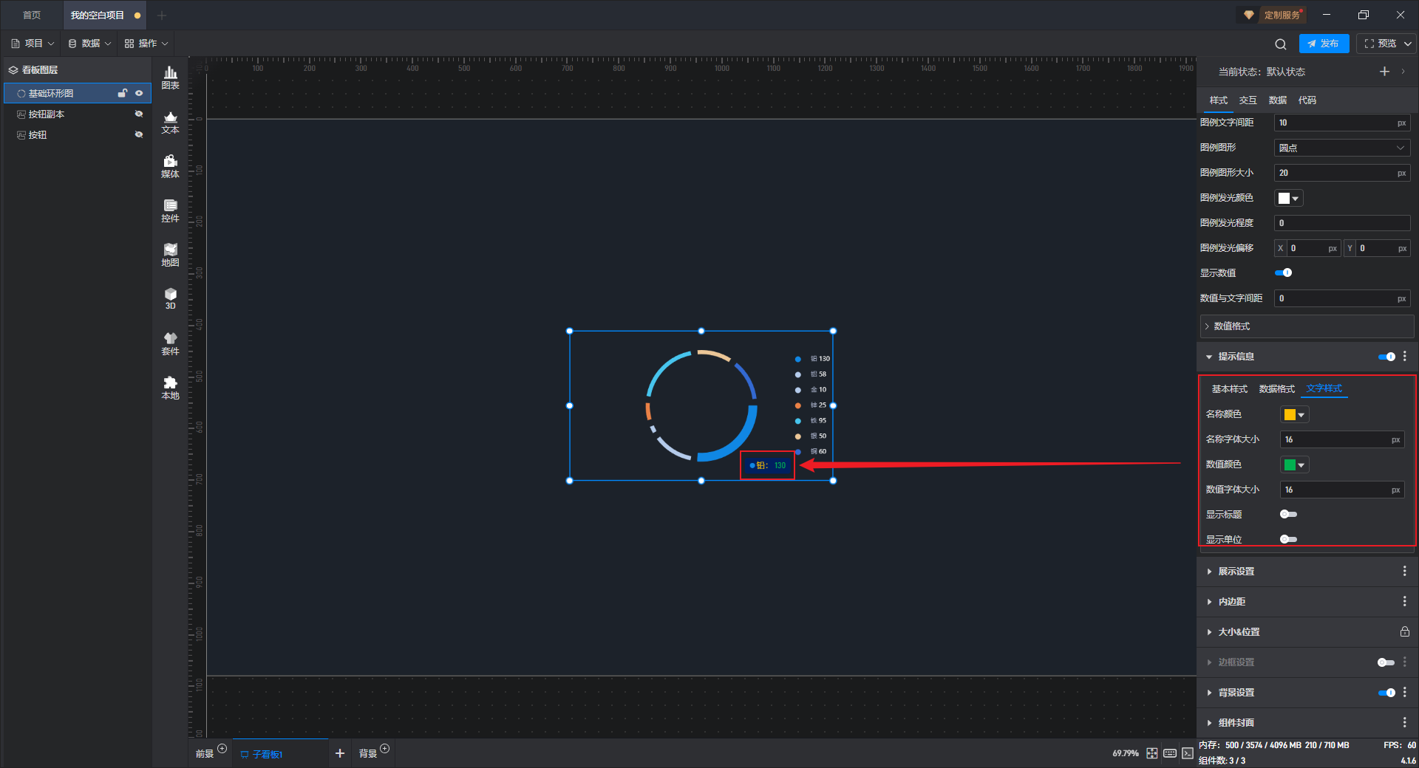The image size is (1419, 768).
Task: Open the 套件 kit component panel
Action: tap(170, 343)
